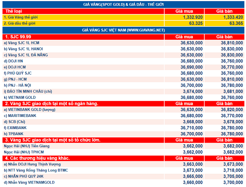Click the bank SJC gold section header
The height and width of the screenshot is (187, 246).
pos(51,104)
